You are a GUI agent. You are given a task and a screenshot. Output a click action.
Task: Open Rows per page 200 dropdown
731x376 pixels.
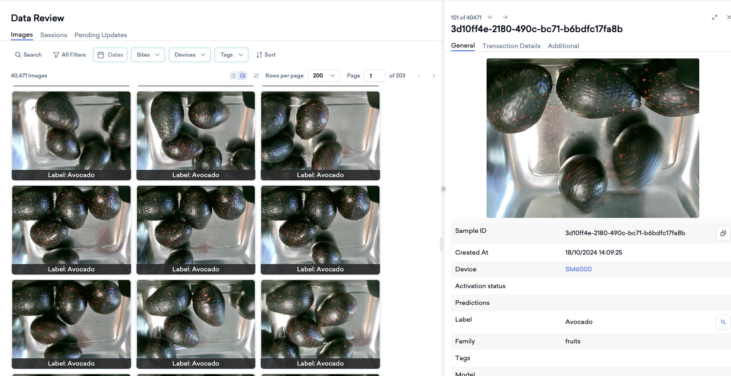(x=324, y=76)
